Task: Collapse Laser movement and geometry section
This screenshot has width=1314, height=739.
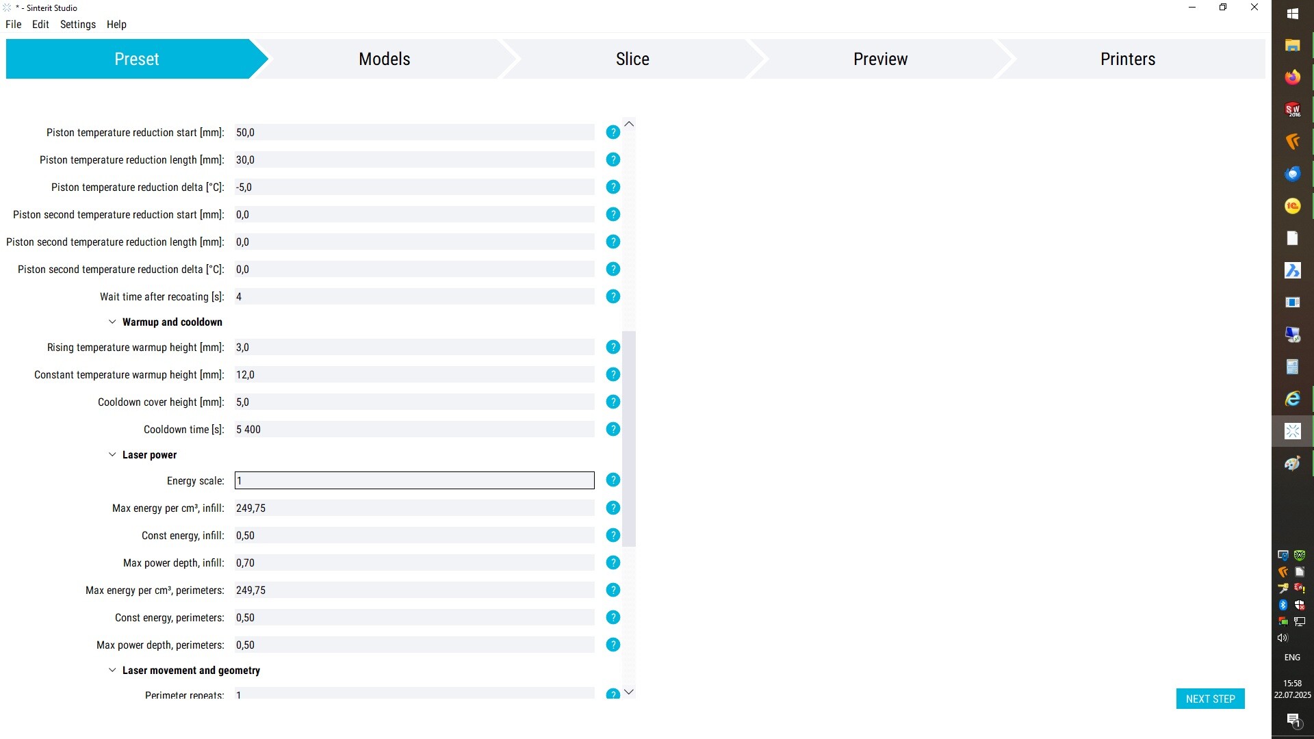Action: 112,670
